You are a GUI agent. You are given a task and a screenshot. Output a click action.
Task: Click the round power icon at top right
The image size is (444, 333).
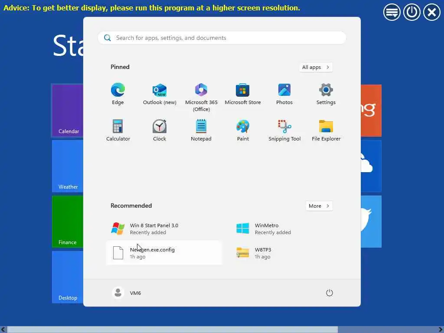point(412,12)
